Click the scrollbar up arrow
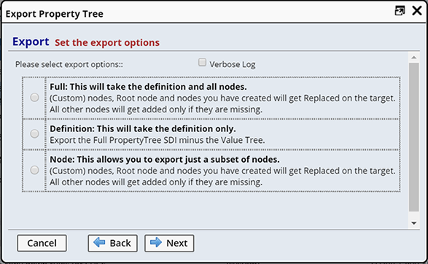The width and height of the screenshot is (428, 264). point(414,58)
